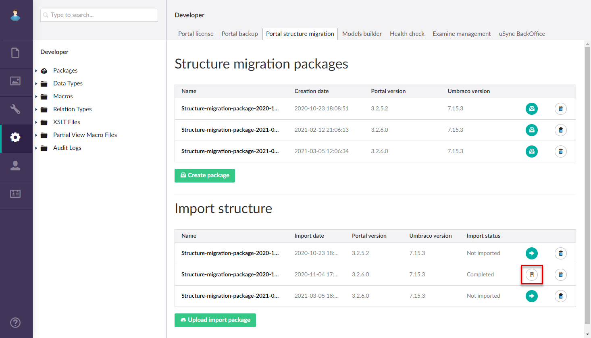Expand the Packages tree node
This screenshot has height=338, width=591.
coord(36,71)
